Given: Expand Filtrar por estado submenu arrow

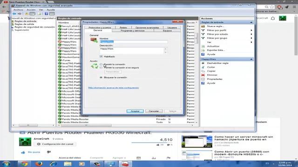Looking at the screenshot, I should [x=251, y=34].
